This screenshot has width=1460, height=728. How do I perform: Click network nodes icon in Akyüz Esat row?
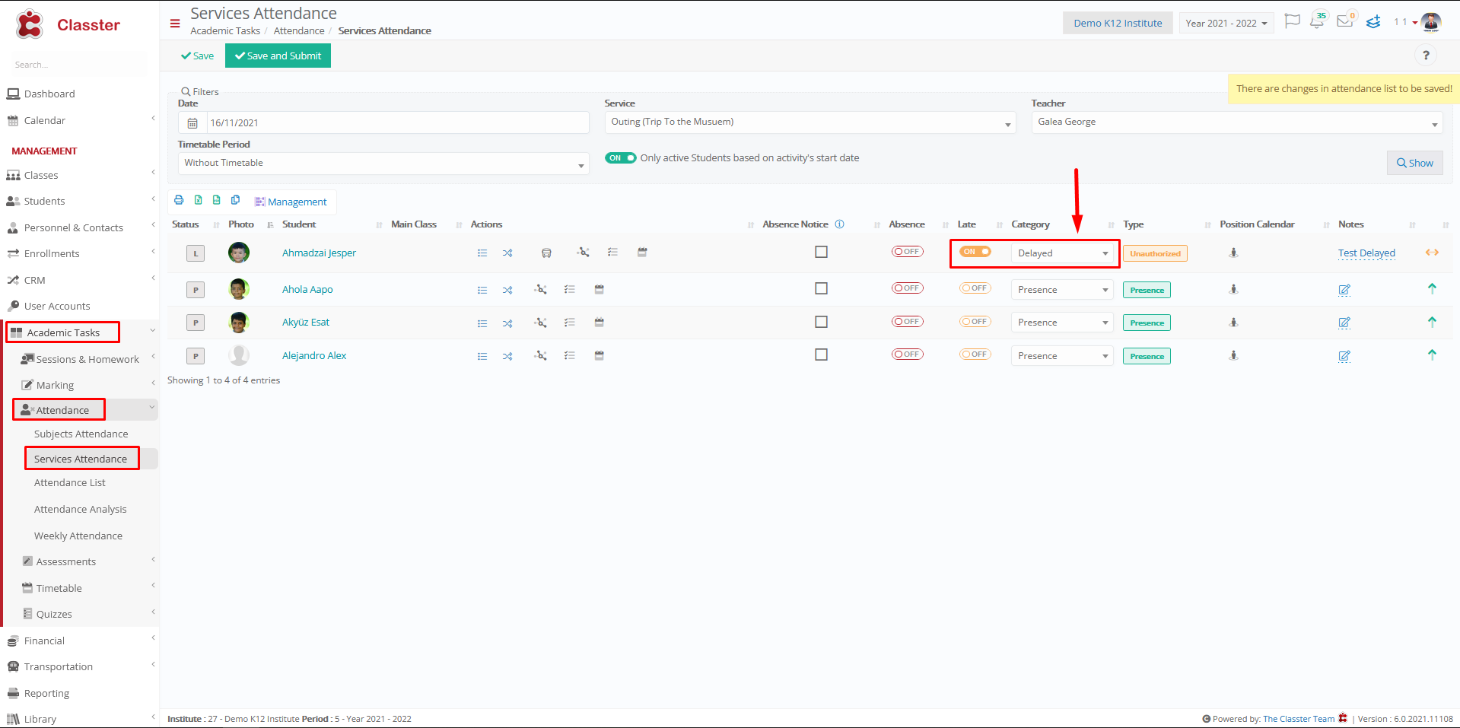click(x=540, y=323)
